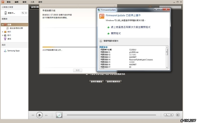Collapse 隱藏問題詳細資料 details section
The width and height of the screenshot is (198, 123).
(x=101, y=41)
